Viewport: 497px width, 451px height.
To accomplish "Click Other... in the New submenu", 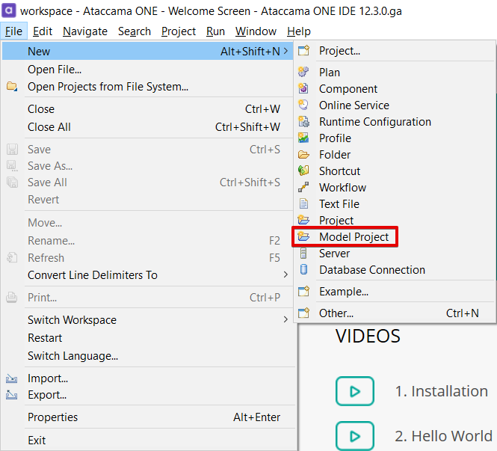I will pyautogui.click(x=336, y=313).
